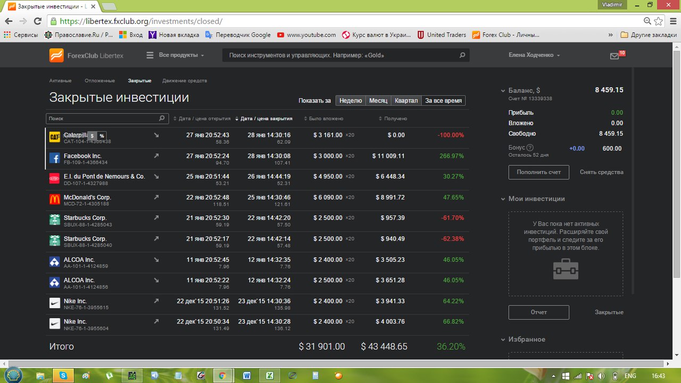
Task: Click Nike logo for NKE-76-1-3955615
Action: pyautogui.click(x=54, y=303)
